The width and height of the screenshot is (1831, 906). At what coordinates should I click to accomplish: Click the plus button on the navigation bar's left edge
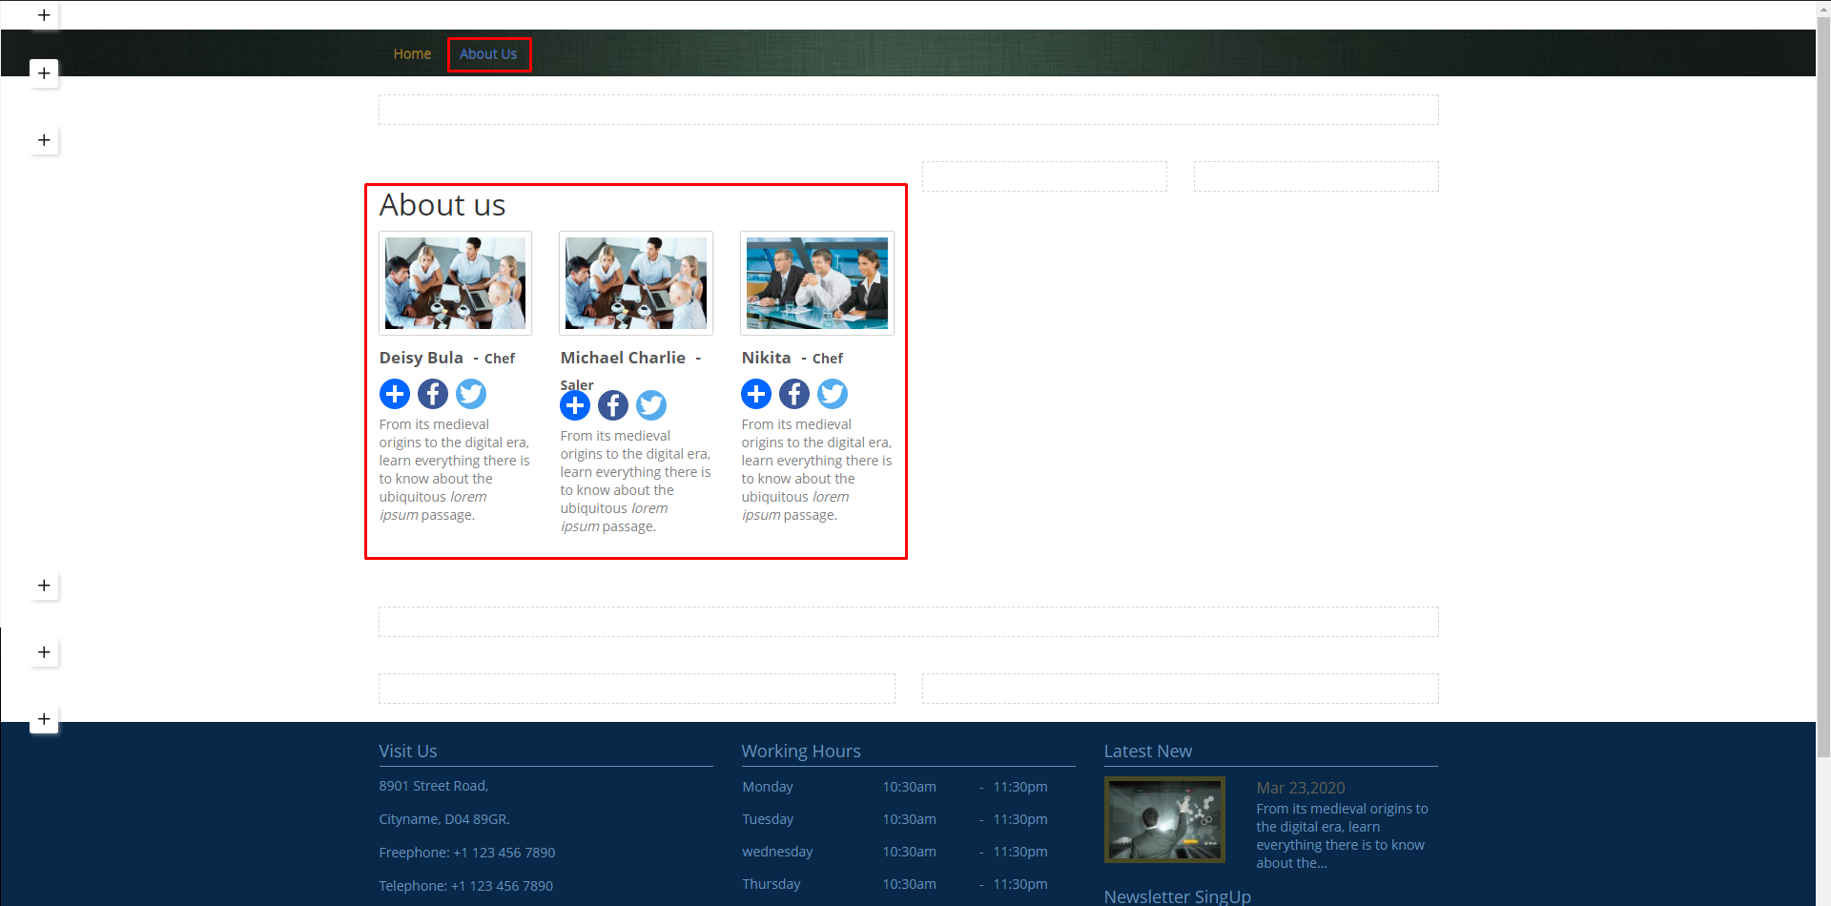[44, 73]
